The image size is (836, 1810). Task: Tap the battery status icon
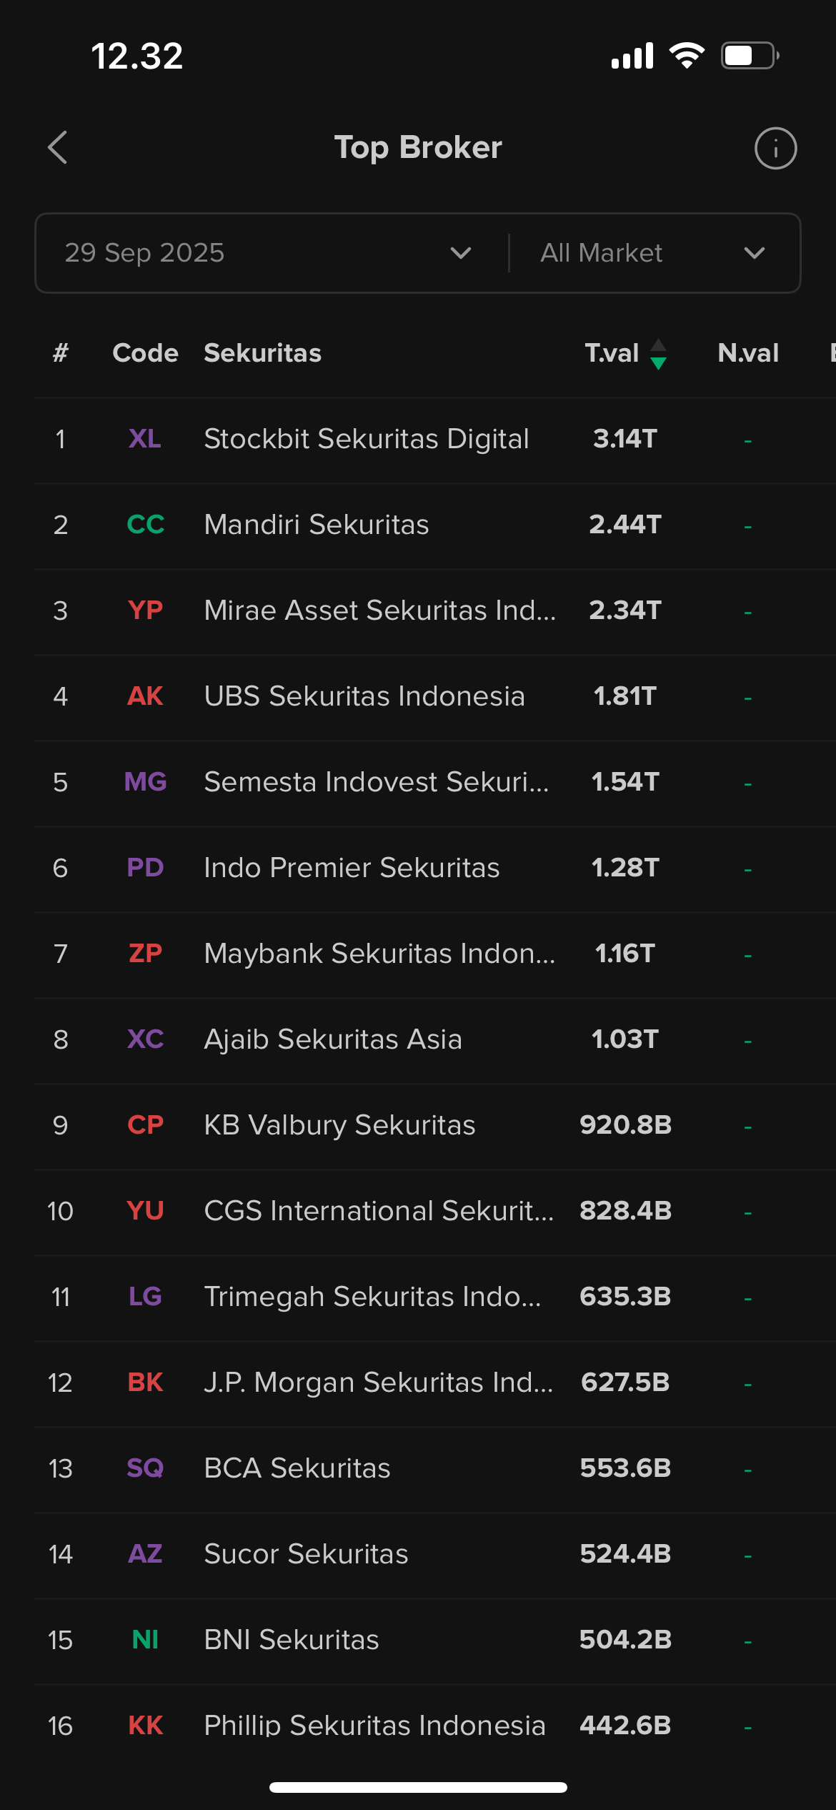[749, 56]
